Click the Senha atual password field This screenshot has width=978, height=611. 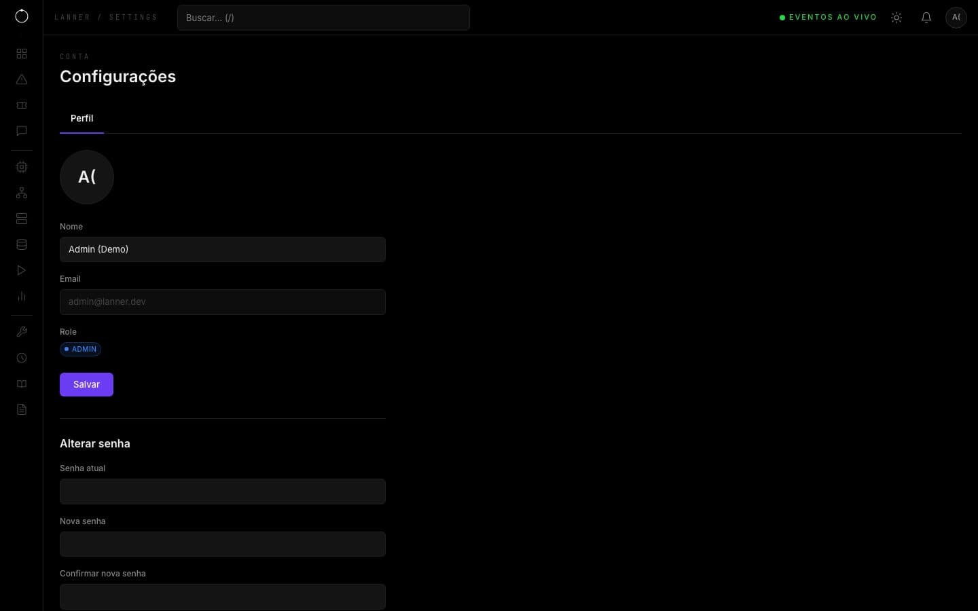[223, 492]
